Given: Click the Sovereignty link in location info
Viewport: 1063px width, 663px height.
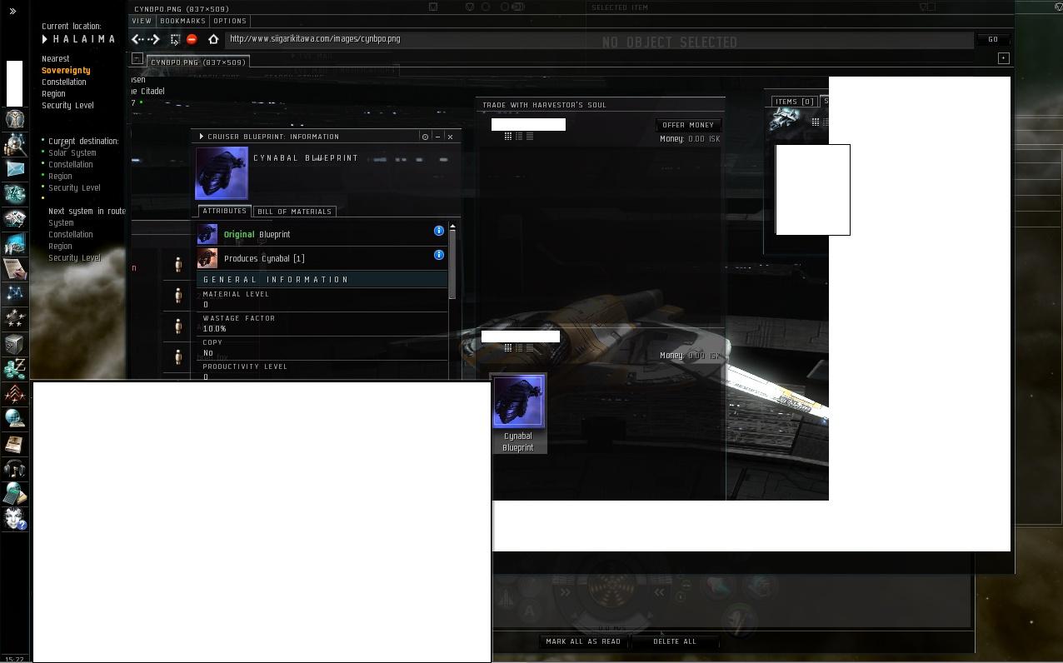Looking at the screenshot, I should (x=66, y=71).
